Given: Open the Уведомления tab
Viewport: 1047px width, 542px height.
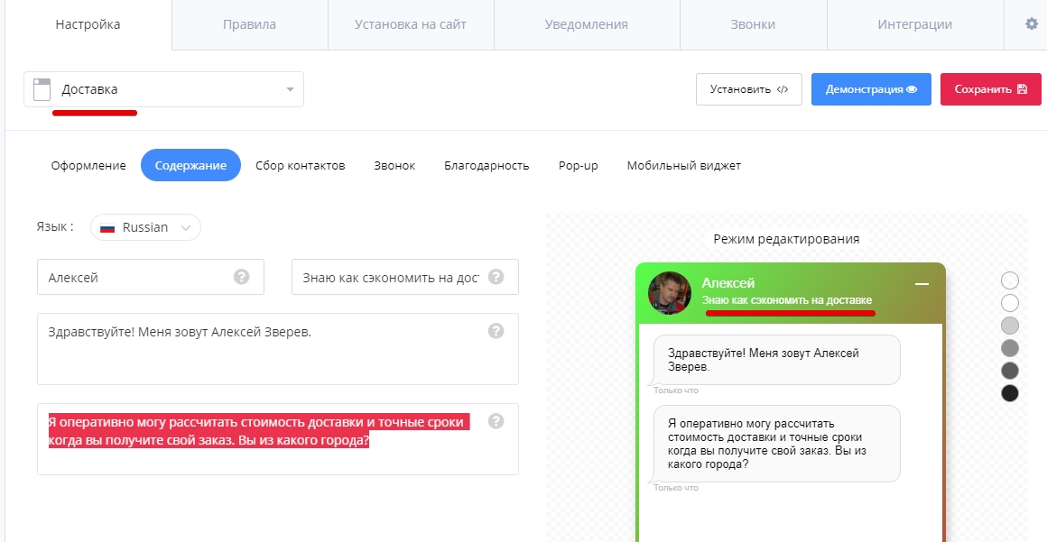Looking at the screenshot, I should click(x=587, y=24).
